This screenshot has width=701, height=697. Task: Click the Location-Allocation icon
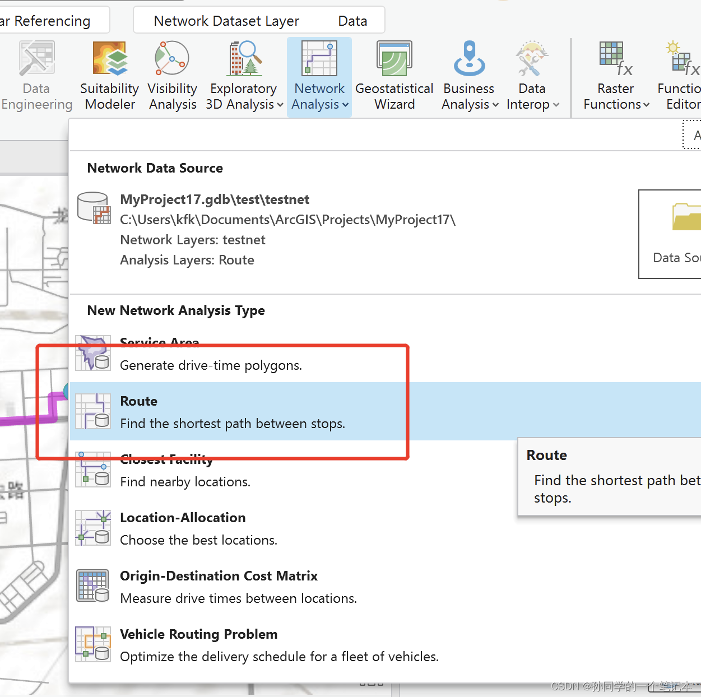93,528
